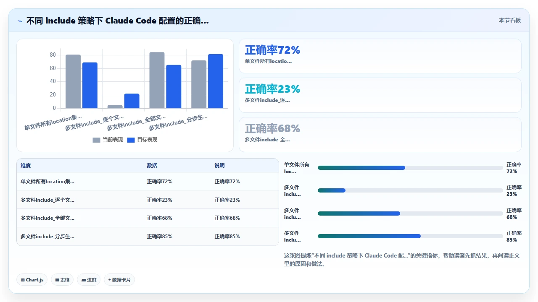Click the dashboard title 不同 include 策略下 Claude Code

[x=117, y=21]
